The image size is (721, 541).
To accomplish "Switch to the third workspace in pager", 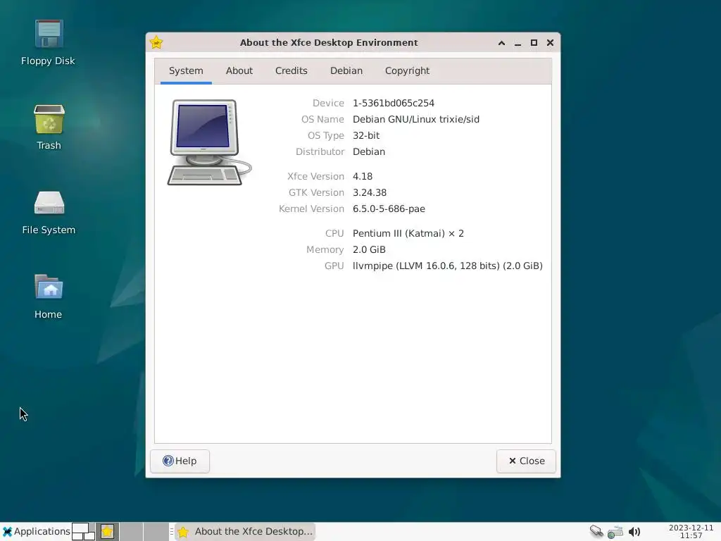I will [x=132, y=532].
